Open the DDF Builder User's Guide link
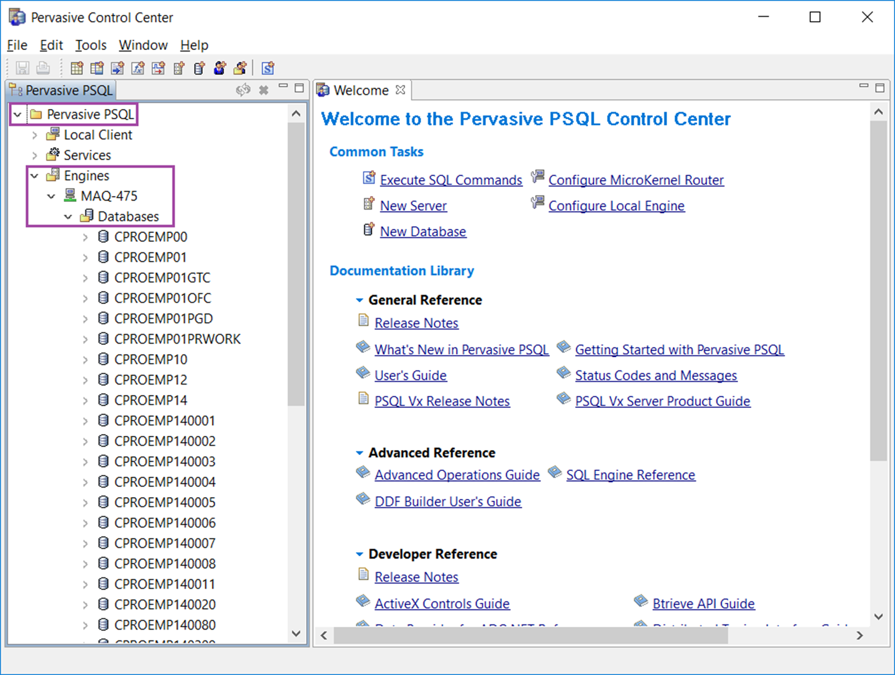 (x=448, y=502)
